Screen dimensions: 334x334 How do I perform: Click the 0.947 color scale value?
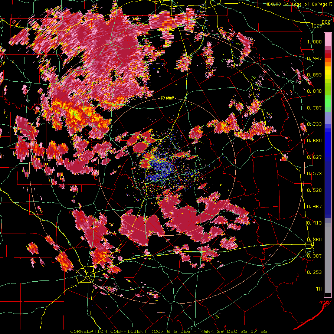[x=314, y=58]
